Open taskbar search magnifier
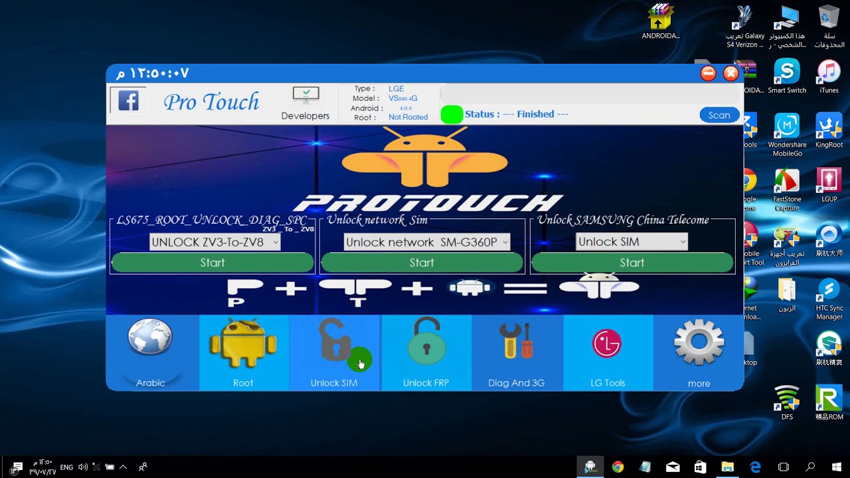 (x=810, y=467)
